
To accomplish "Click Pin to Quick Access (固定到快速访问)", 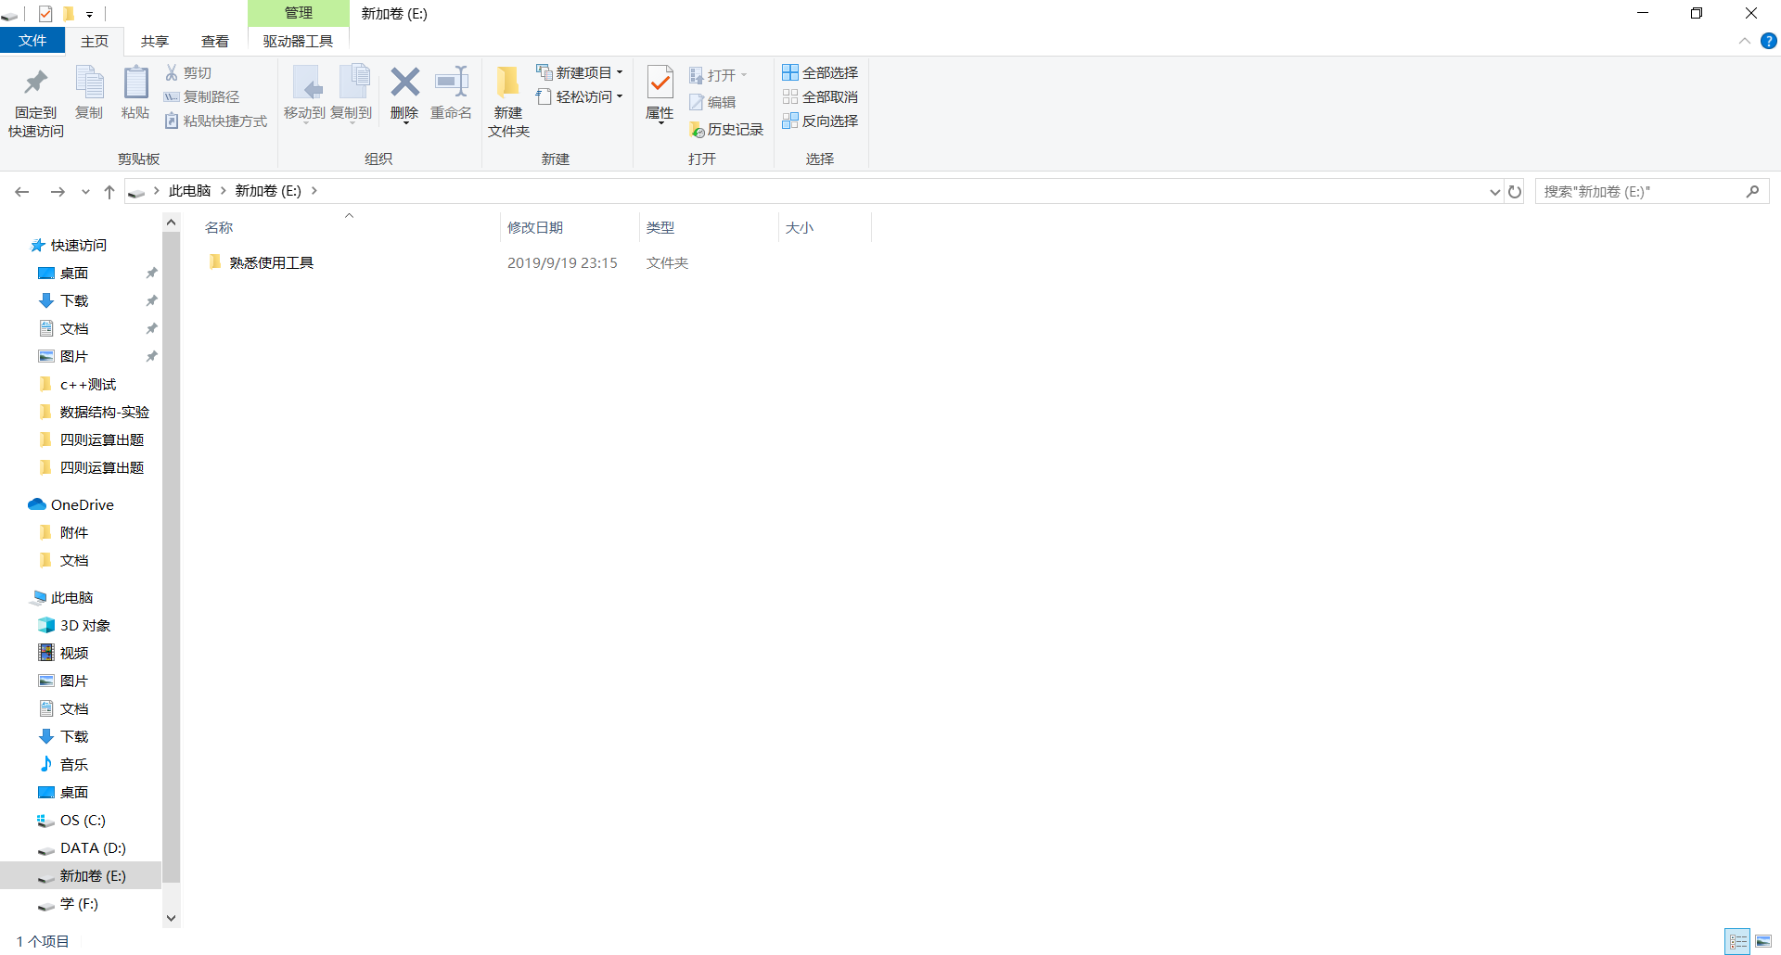I will tap(36, 103).
